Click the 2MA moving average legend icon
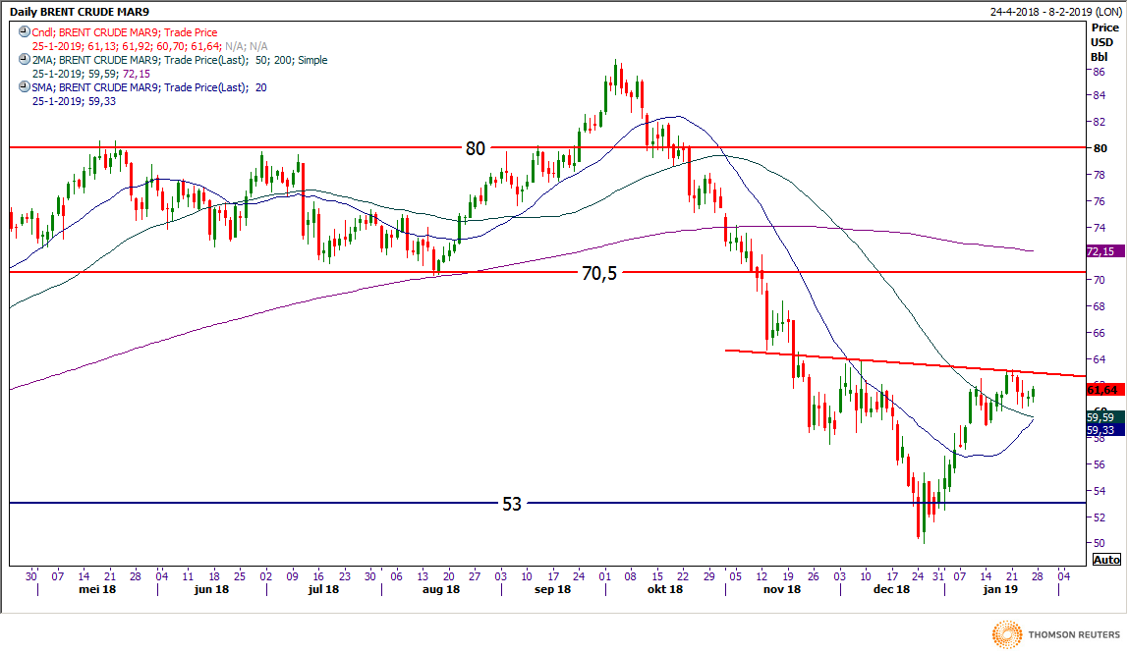The width and height of the screenshot is (1128, 653). pos(25,60)
